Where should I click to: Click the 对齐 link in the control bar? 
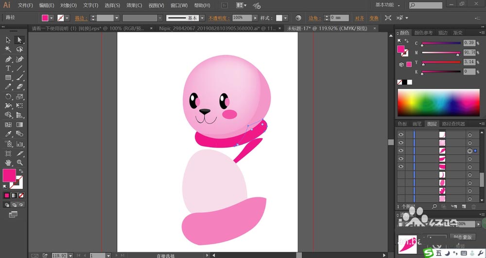coord(359,18)
